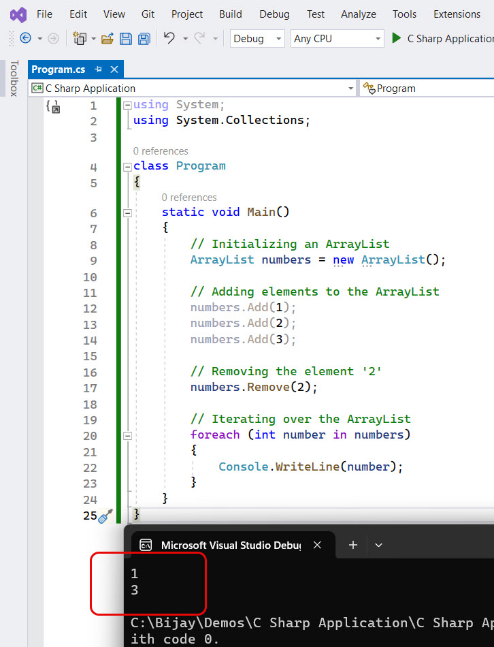Click the 'numbers.Remove(2);' code line
Viewport: 494px width, 647px height.
(254, 387)
